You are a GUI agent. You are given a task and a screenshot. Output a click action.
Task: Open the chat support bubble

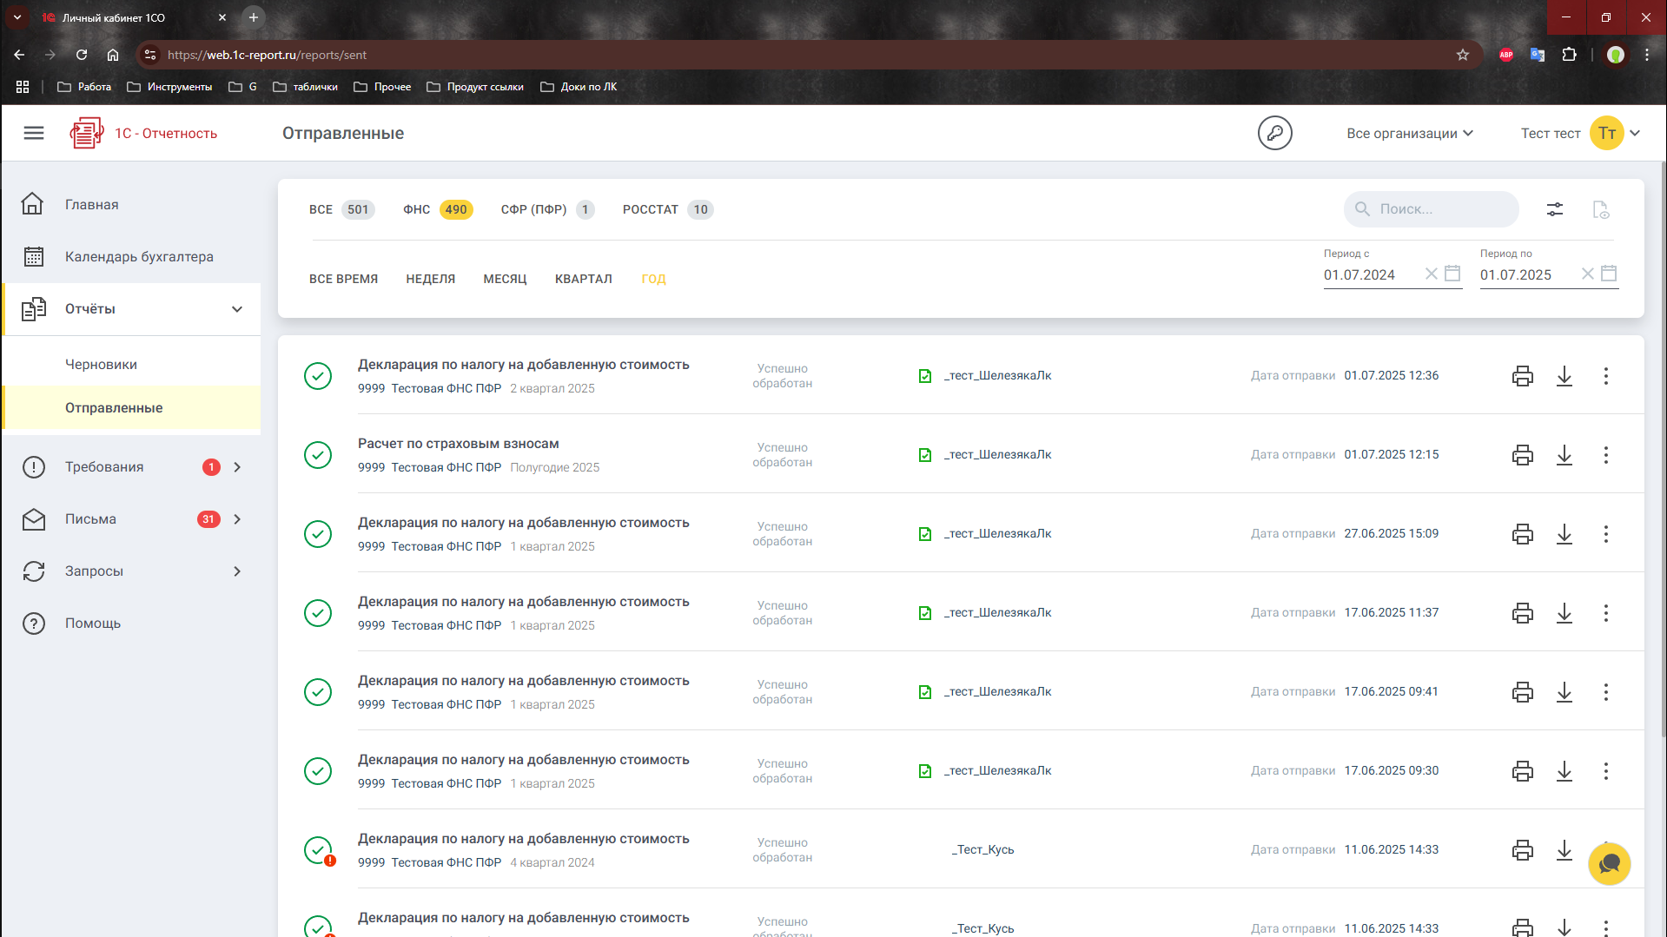(x=1609, y=864)
